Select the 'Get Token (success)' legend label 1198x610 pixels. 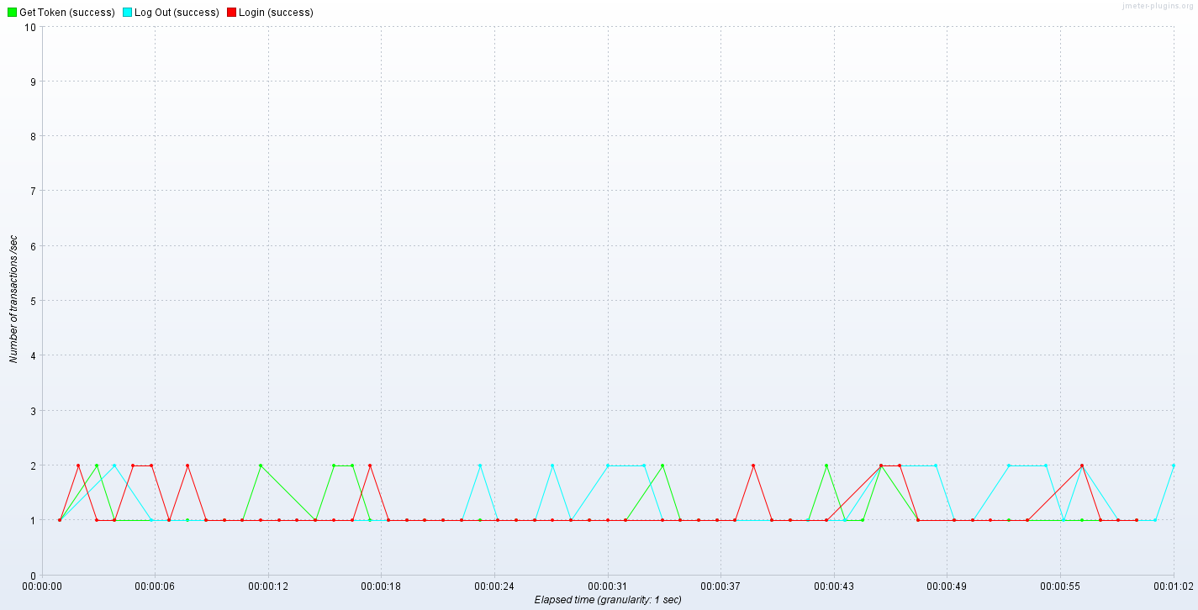click(x=67, y=13)
